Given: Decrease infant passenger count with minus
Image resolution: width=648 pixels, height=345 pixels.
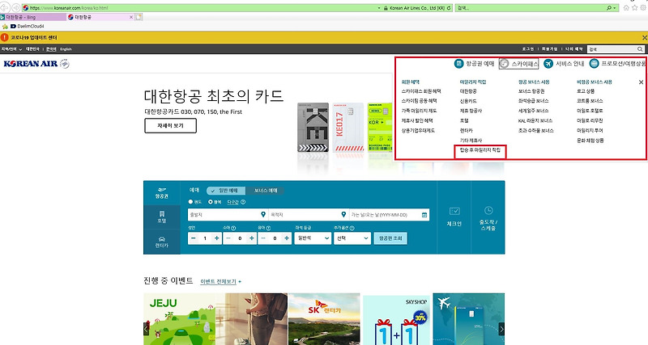Looking at the screenshot, I should [263, 238].
